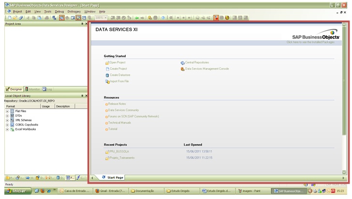The image size is (352, 199).
Task: Click the blue Help question mark icon
Action: tap(163, 18)
